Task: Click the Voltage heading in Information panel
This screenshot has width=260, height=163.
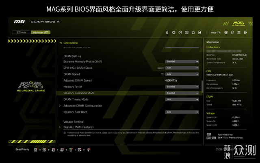Action: [210, 113]
